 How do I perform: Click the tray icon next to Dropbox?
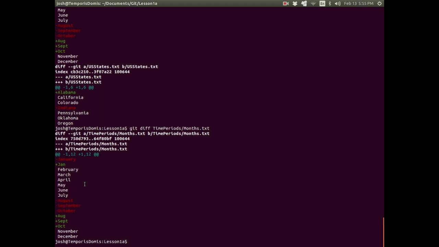point(304,3)
